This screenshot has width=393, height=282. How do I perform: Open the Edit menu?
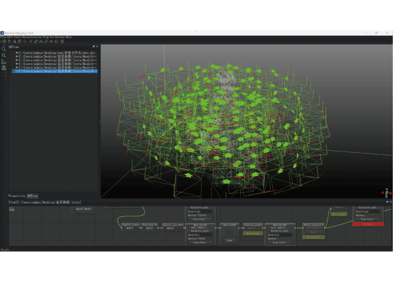10,37
